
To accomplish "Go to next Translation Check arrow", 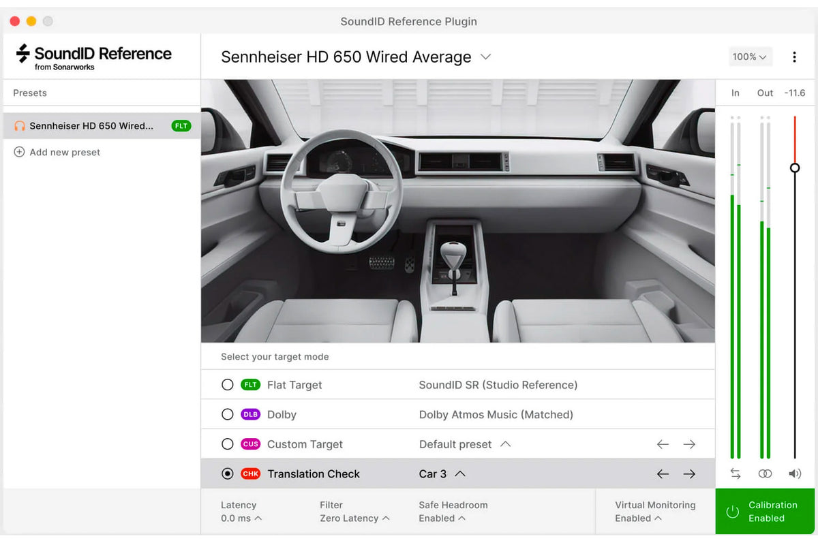I will point(689,473).
